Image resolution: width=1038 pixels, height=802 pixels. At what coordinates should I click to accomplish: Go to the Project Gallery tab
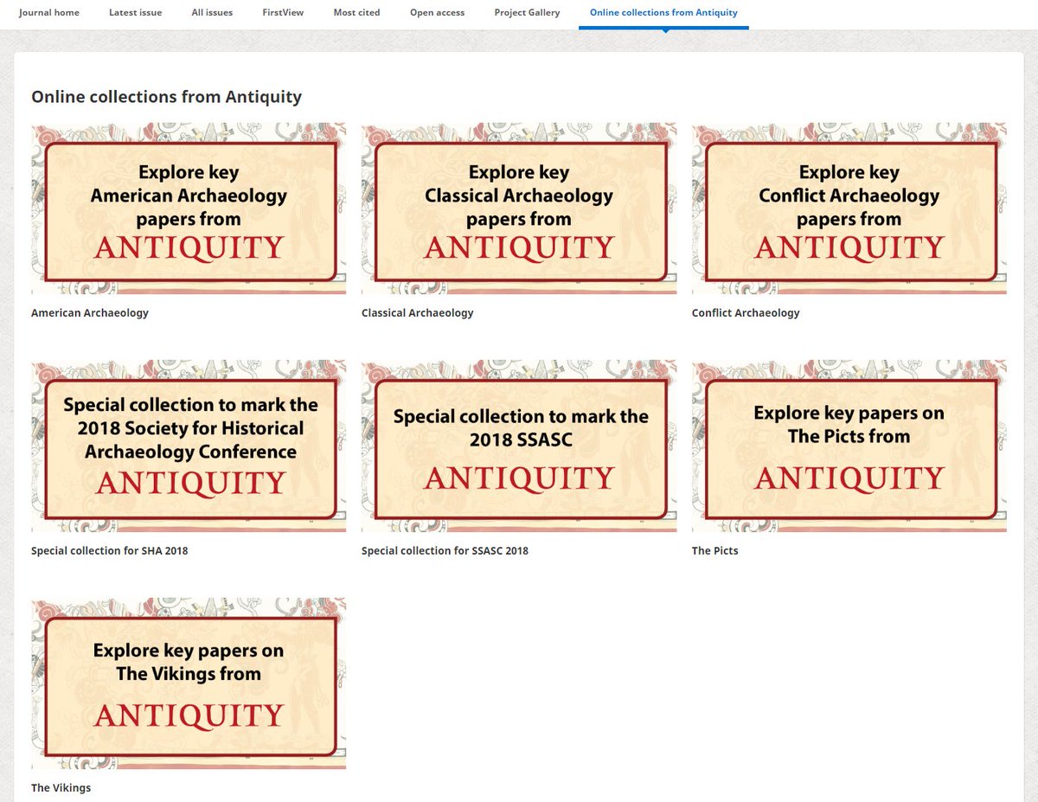pyautogui.click(x=527, y=13)
